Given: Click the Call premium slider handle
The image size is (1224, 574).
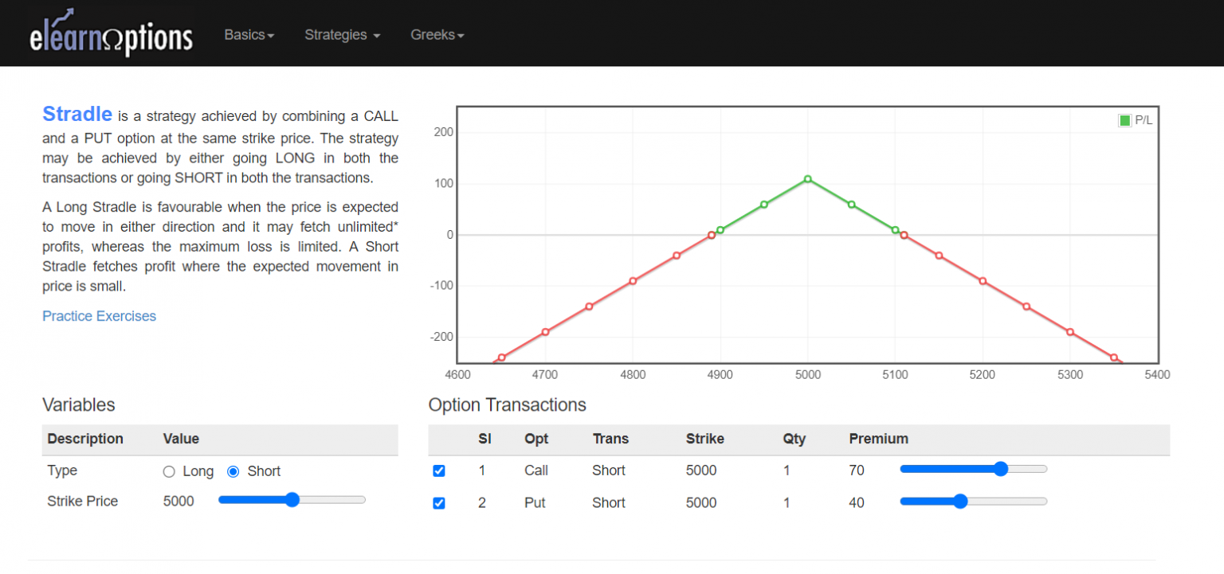Looking at the screenshot, I should (1001, 469).
